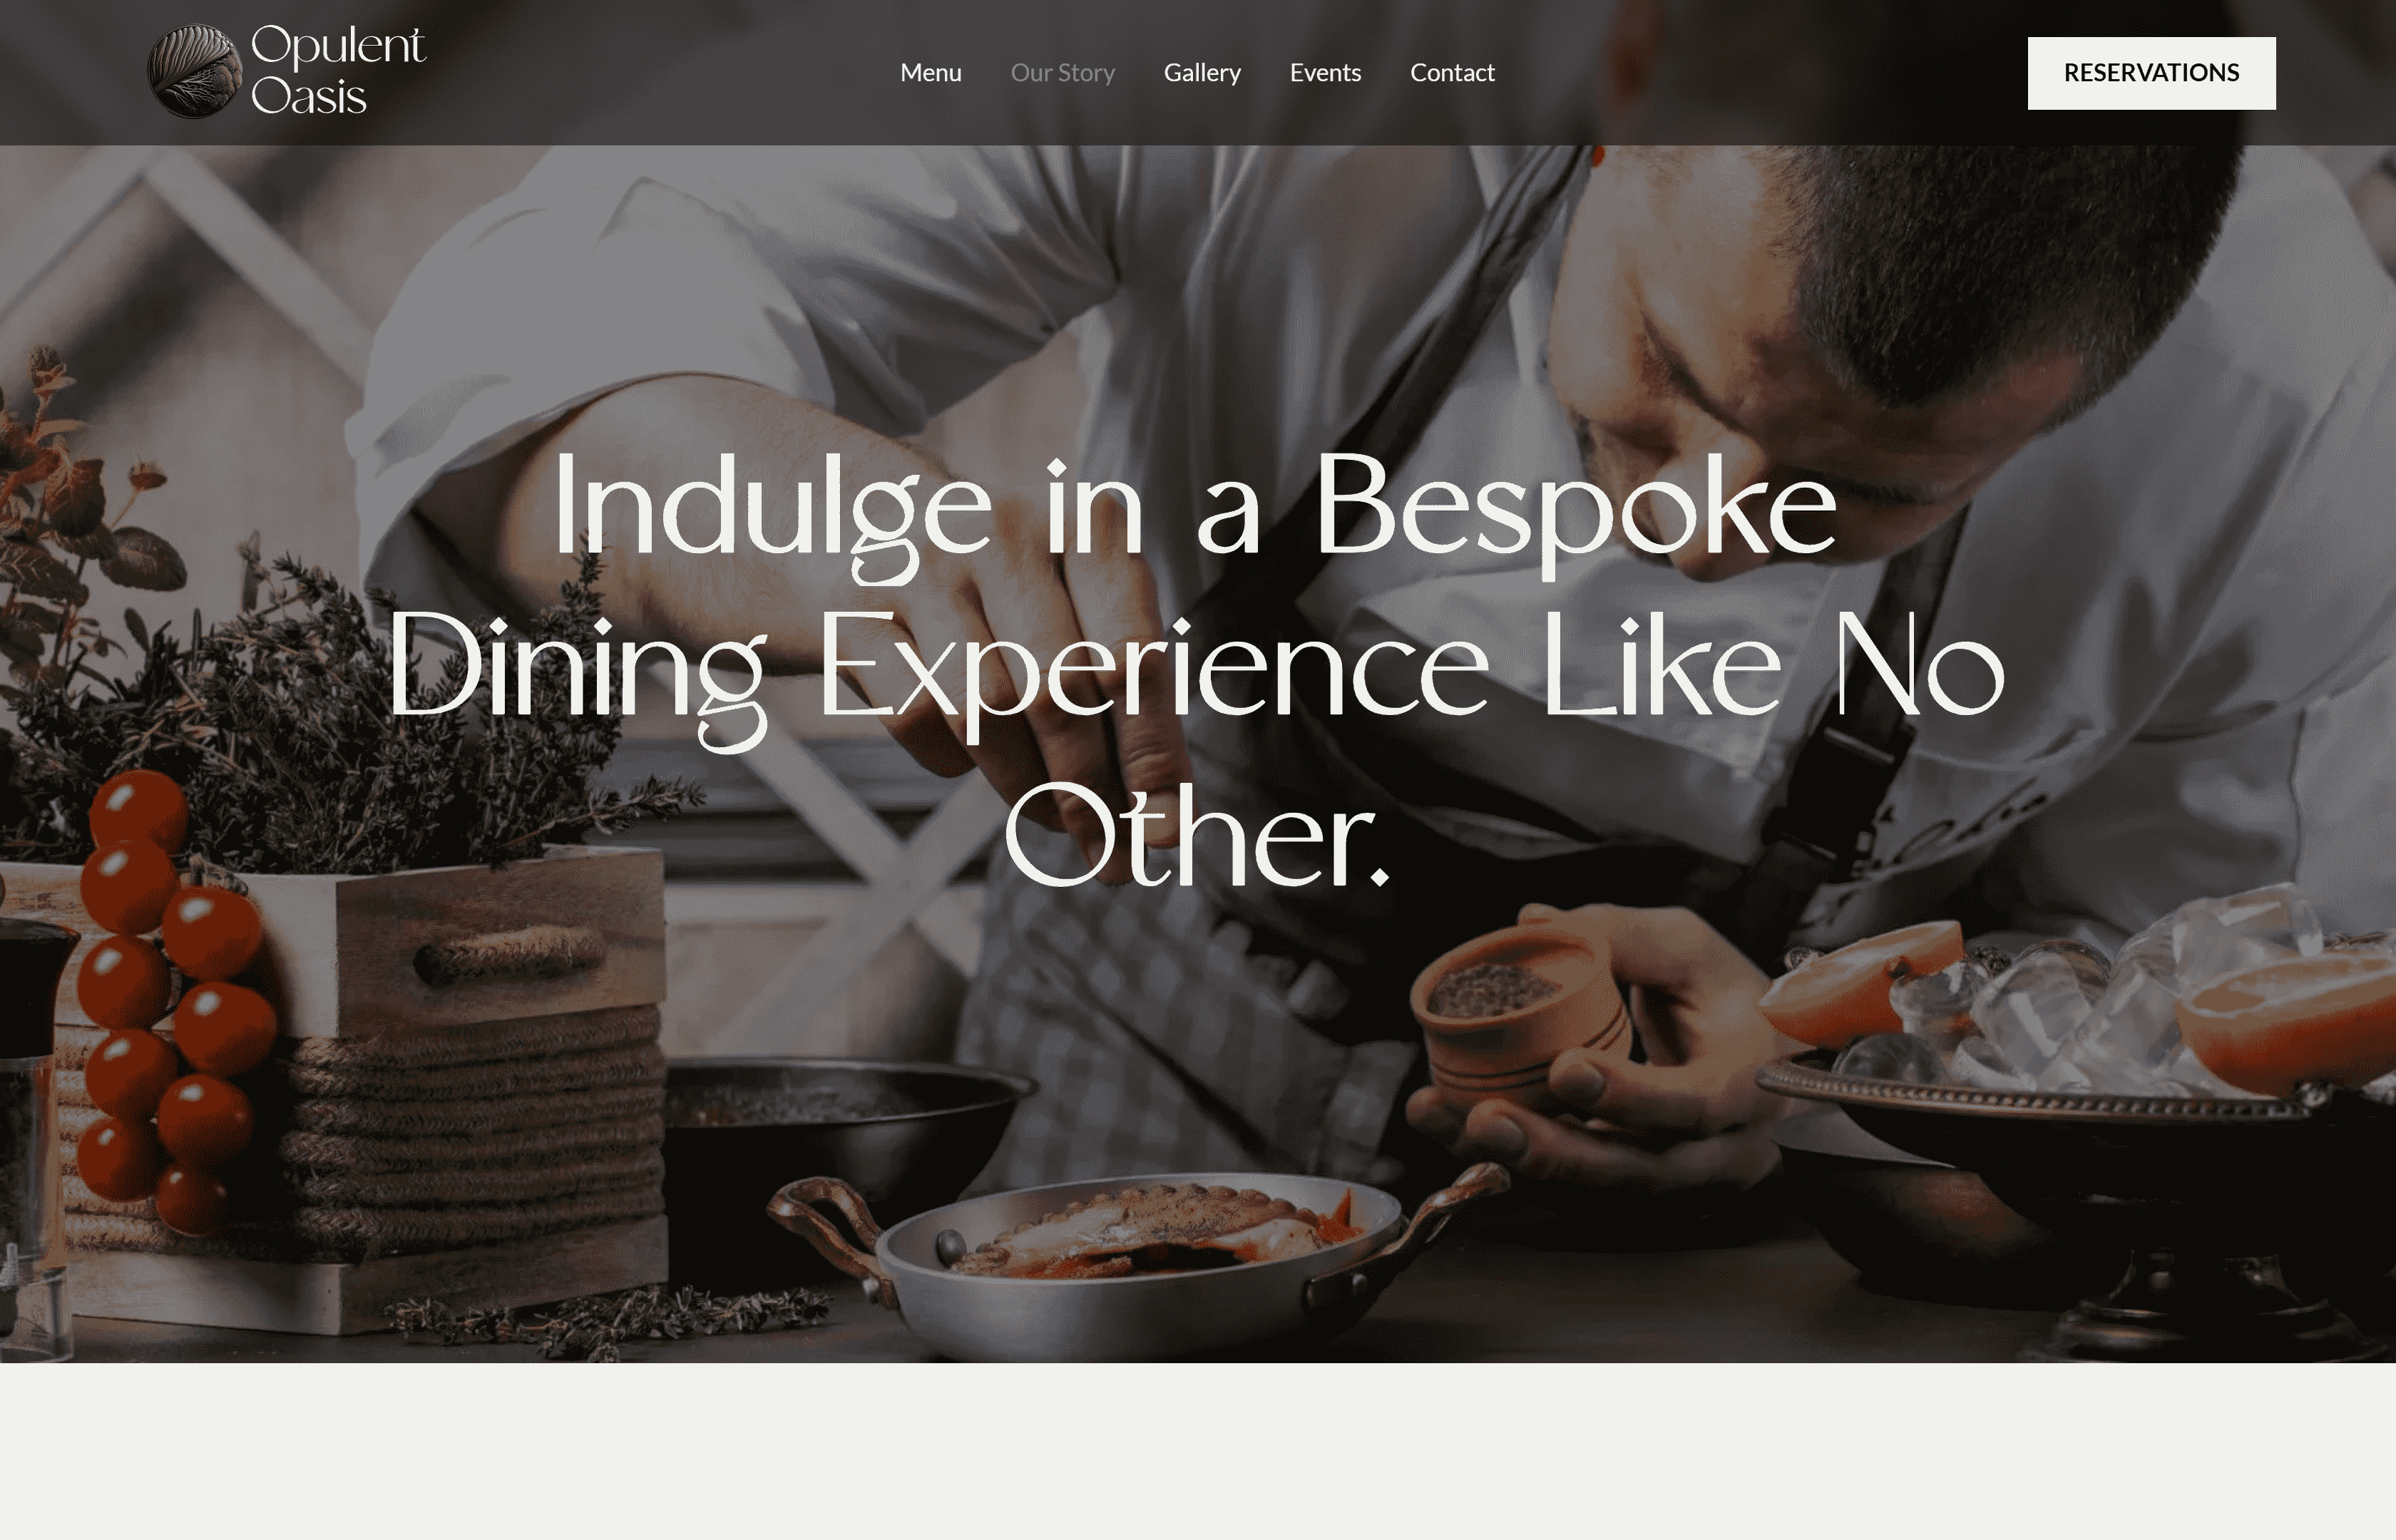This screenshot has height=1540, width=2396.
Task: Click the RESERVATIONS button
Action: [x=2151, y=73]
